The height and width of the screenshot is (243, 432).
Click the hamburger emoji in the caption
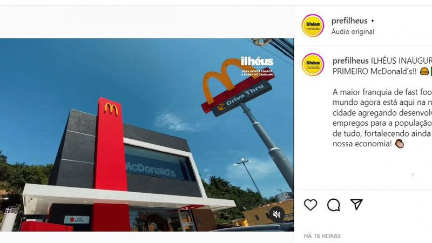[424, 71]
